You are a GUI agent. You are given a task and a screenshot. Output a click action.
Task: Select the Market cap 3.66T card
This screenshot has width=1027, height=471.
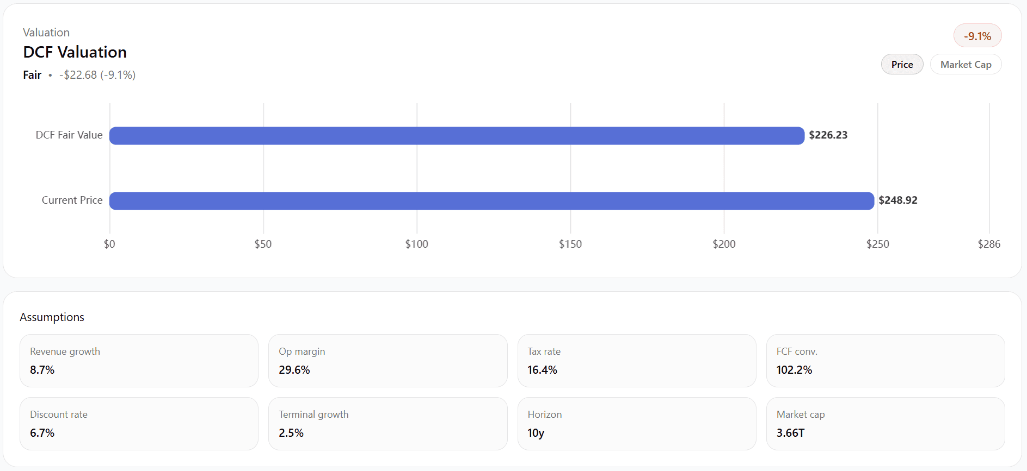tap(885, 424)
